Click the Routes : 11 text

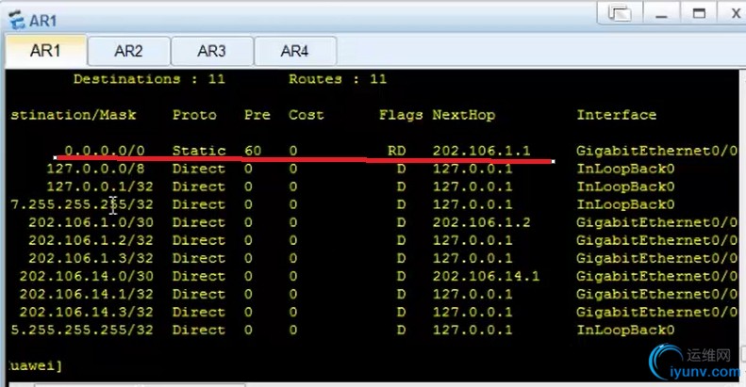point(338,79)
